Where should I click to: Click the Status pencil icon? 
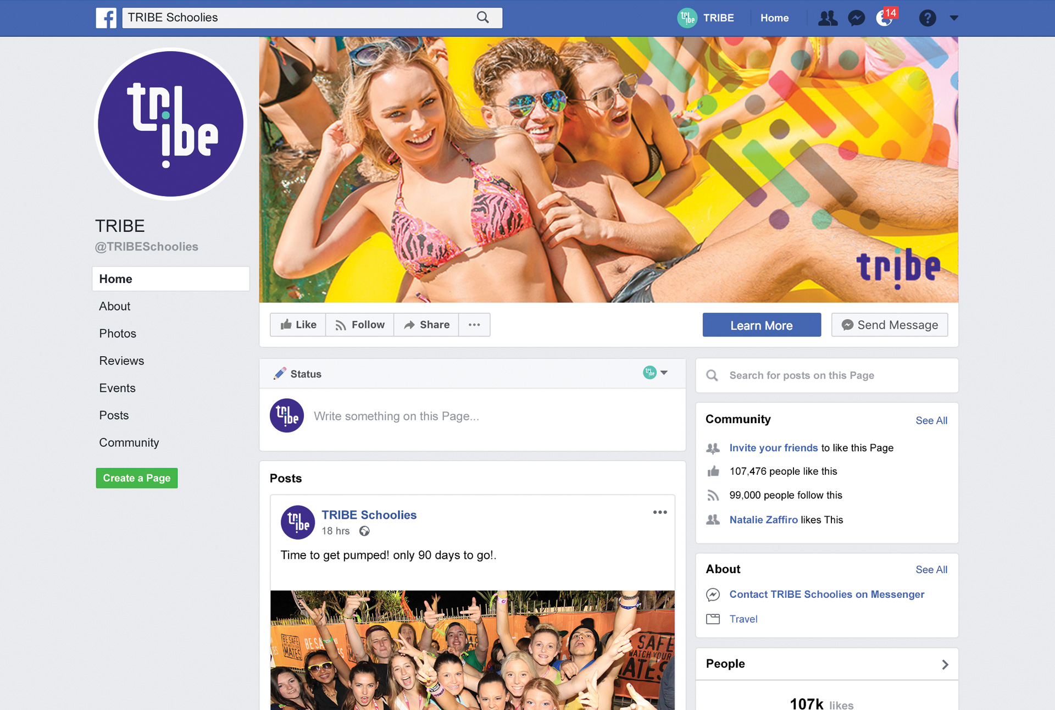[x=280, y=374]
